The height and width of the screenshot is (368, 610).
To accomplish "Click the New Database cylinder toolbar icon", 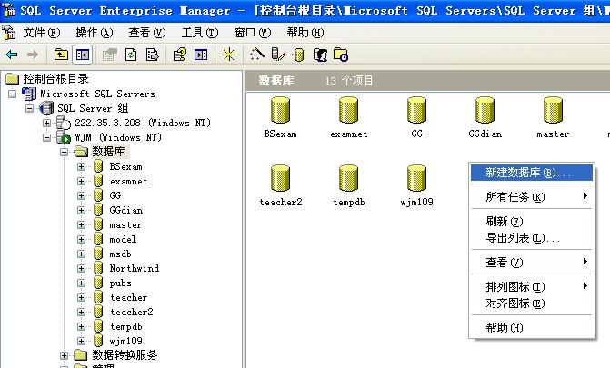I will (x=299, y=55).
